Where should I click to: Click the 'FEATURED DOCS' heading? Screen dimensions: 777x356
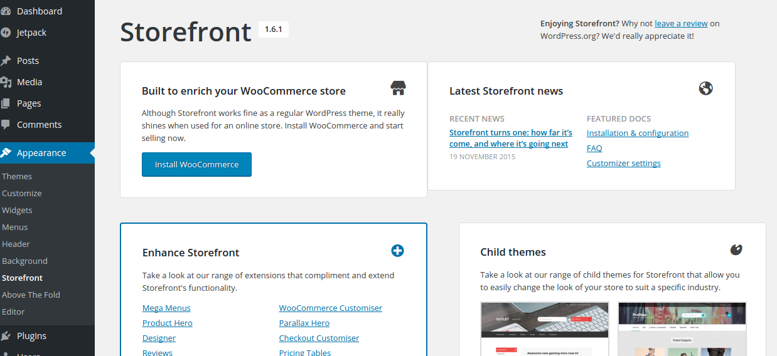tap(619, 118)
